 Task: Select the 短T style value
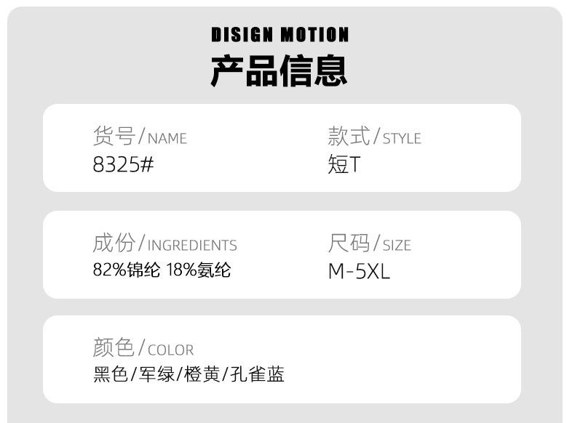[344, 164]
